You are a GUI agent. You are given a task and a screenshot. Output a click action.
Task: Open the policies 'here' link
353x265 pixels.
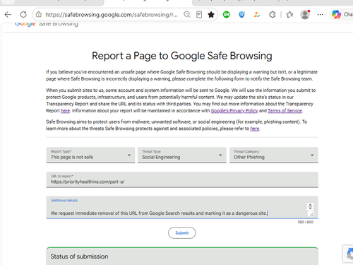coord(255,129)
